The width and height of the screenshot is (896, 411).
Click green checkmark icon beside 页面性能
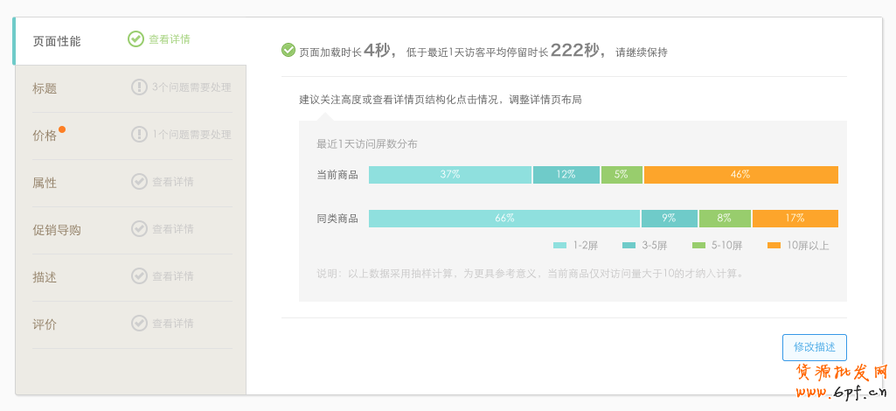point(135,39)
